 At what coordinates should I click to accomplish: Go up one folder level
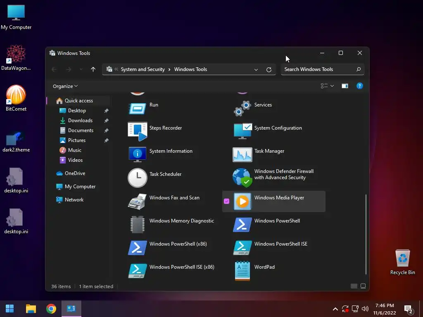pyautogui.click(x=93, y=69)
